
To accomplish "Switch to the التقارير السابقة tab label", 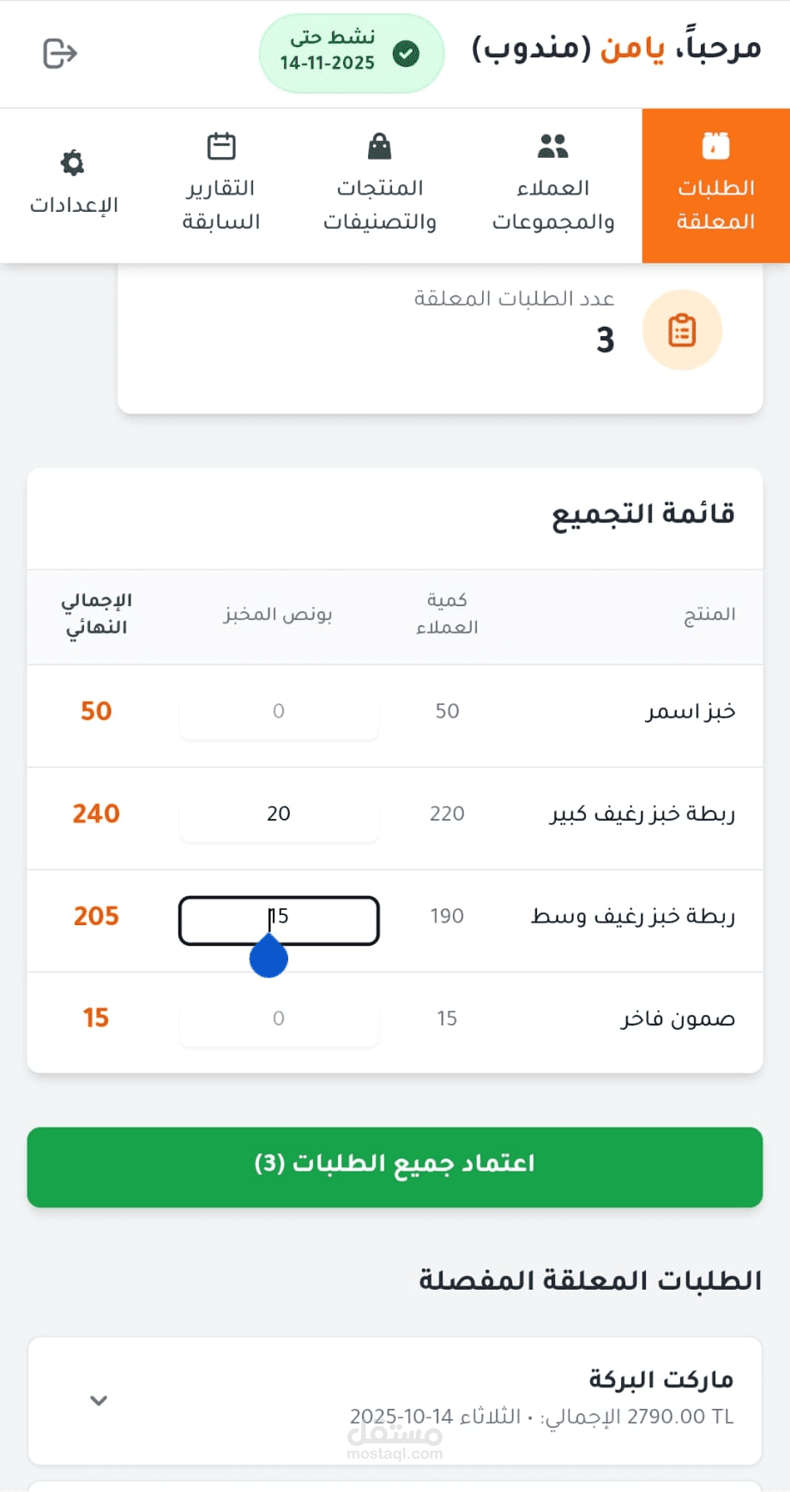I will coord(221,205).
